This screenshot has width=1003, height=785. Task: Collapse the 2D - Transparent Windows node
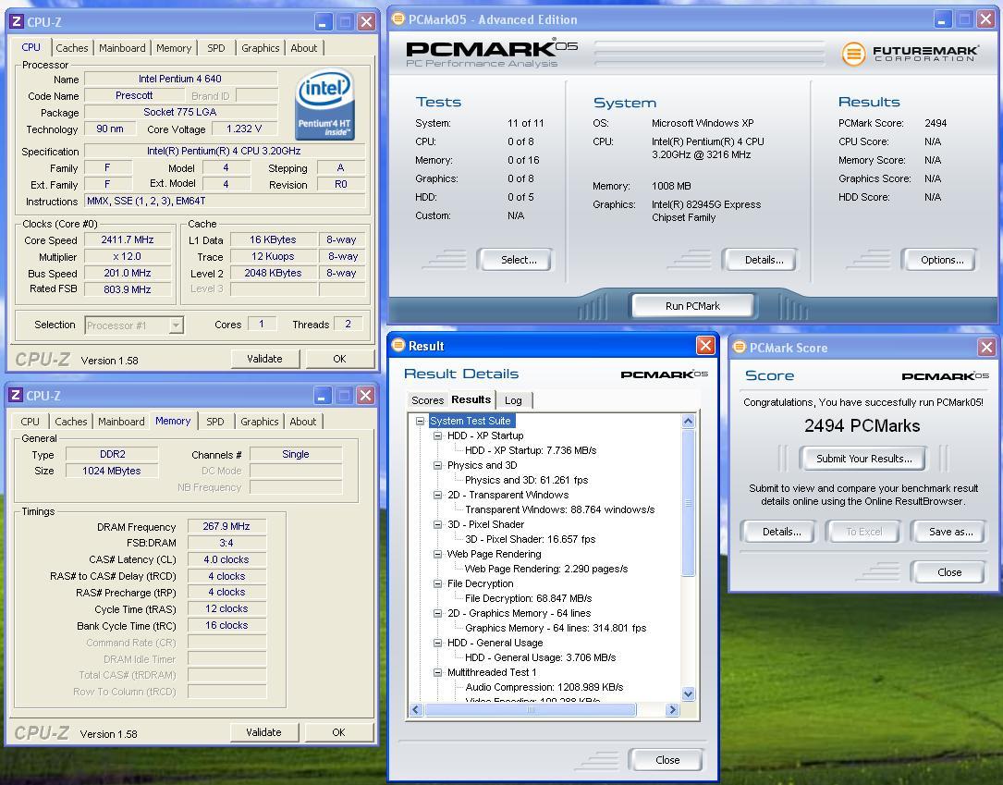click(x=437, y=495)
